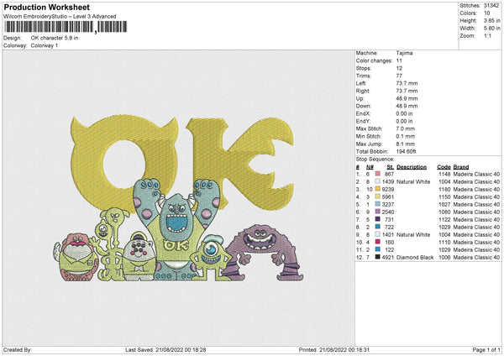504x356 pixels.
Task: Click the black swatch for 4921 stitches
Action: click(x=377, y=257)
